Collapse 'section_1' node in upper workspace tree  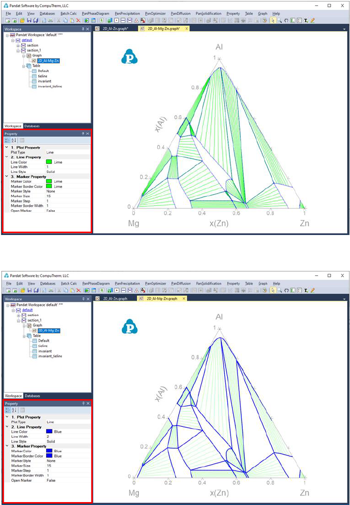[17, 50]
